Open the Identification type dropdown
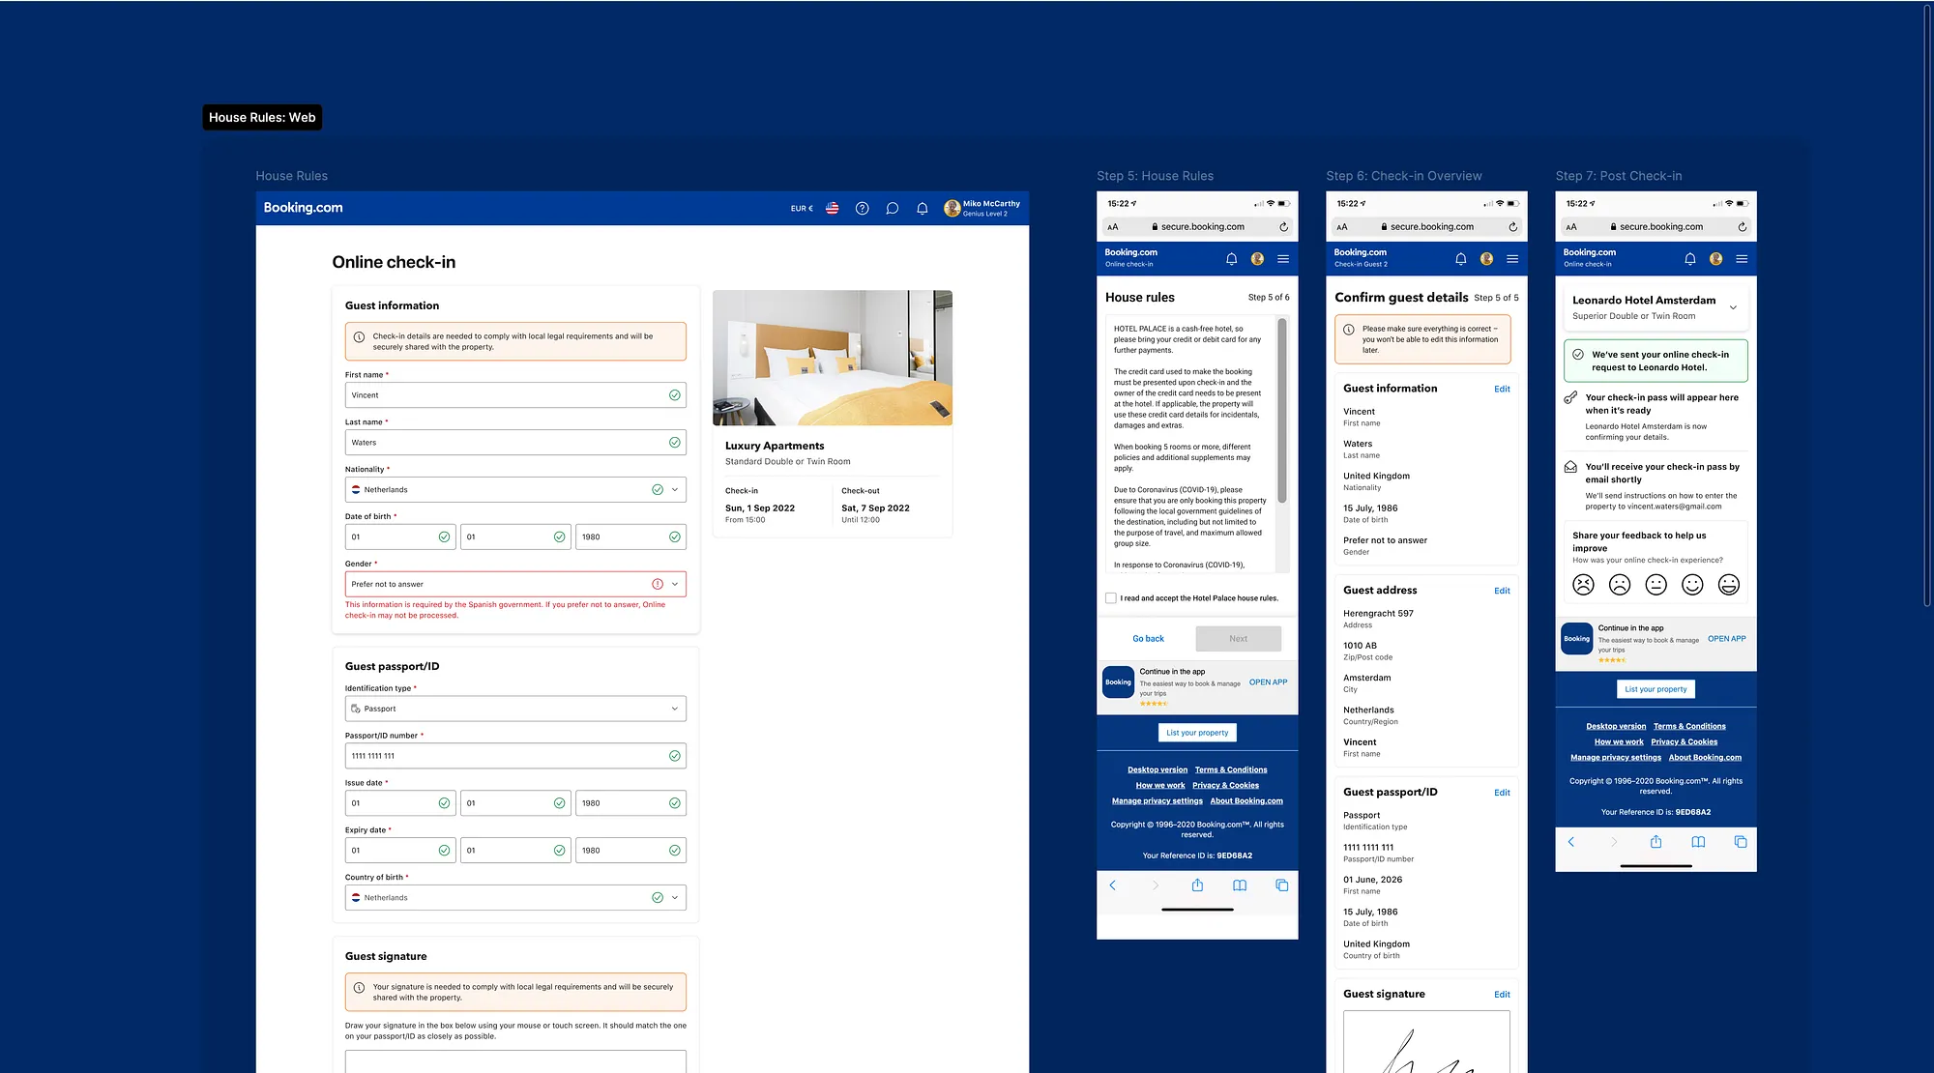The height and width of the screenshot is (1073, 1934). pos(515,709)
